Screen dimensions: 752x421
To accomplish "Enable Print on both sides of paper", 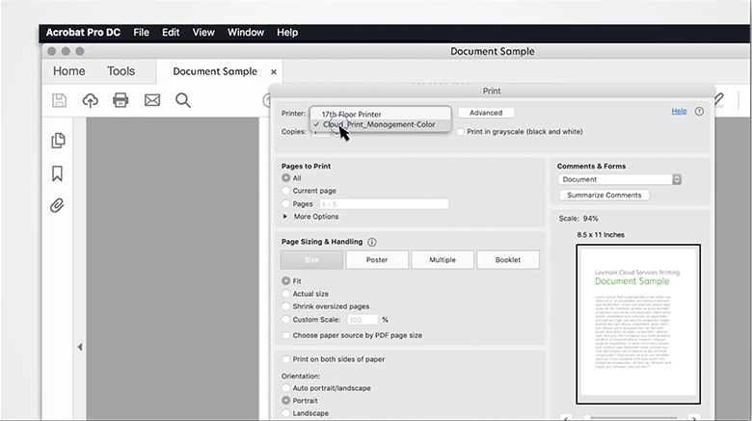I will click(285, 359).
